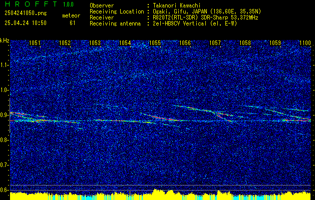Click the 1059 time axis marker
The height and width of the screenshot is (200, 315).
tap(275, 42)
